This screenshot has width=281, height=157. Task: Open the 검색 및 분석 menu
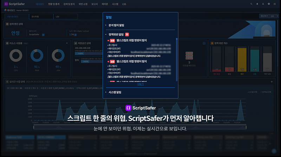pyautogui.click(x=69, y=4)
